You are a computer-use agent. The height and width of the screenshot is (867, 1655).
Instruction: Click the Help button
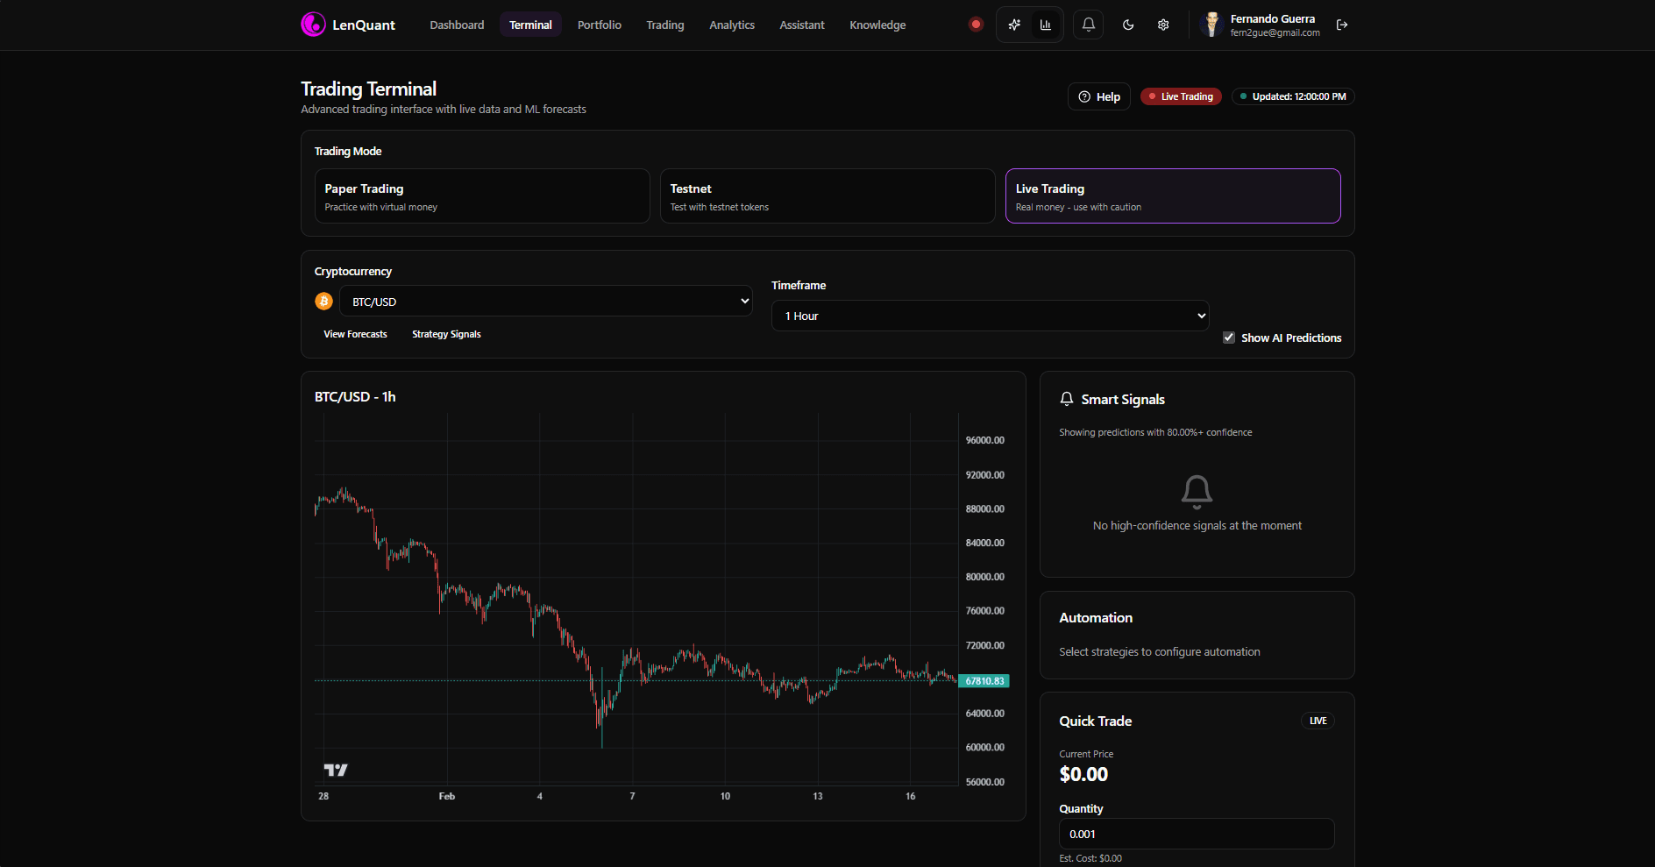click(1098, 96)
